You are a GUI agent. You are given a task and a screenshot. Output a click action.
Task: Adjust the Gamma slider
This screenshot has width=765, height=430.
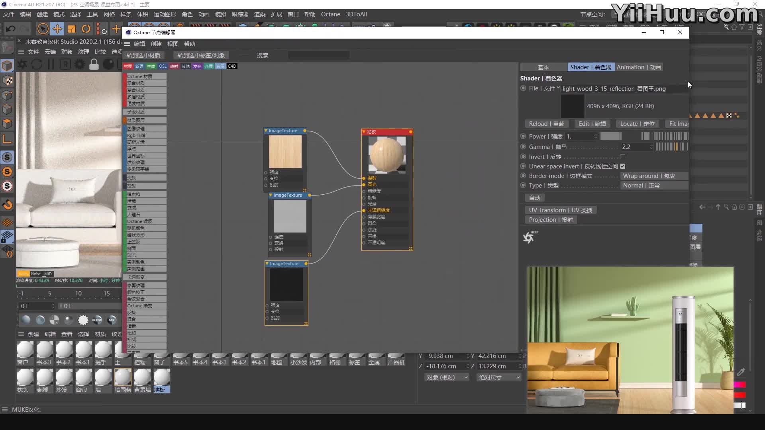coord(672,147)
